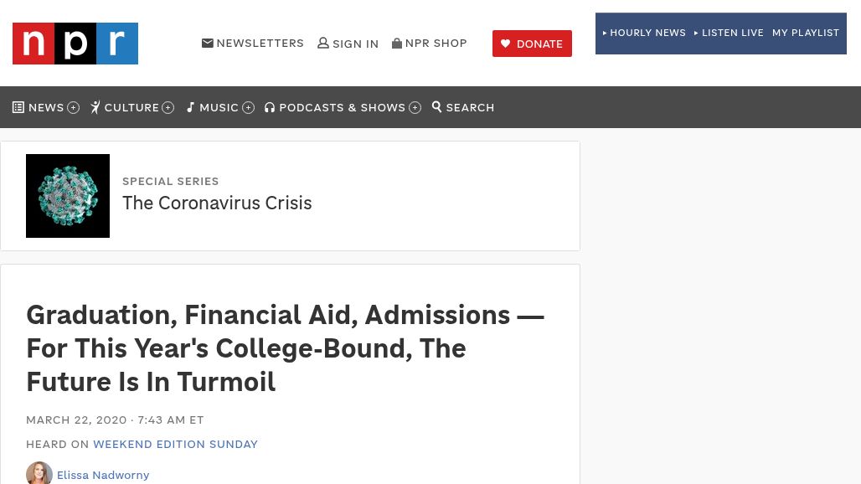The width and height of the screenshot is (861, 484).
Task: Play the Hourly News stream
Action: pos(644,33)
